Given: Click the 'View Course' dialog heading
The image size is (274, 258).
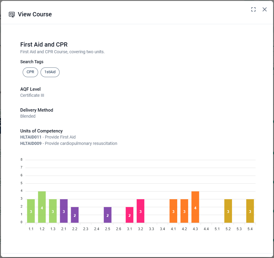Looking at the screenshot, I should point(35,14).
